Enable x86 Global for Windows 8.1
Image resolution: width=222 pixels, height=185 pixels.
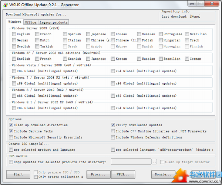click(x=14, y=108)
